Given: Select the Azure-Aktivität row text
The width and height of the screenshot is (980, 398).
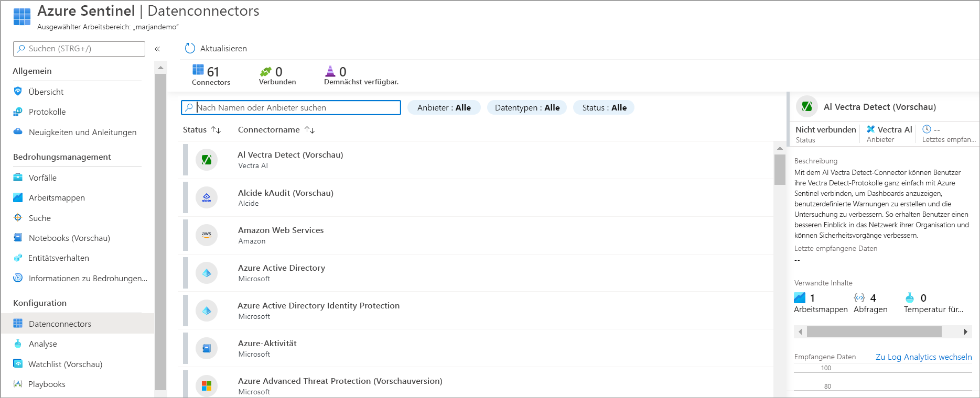Looking at the screenshot, I should point(267,343).
